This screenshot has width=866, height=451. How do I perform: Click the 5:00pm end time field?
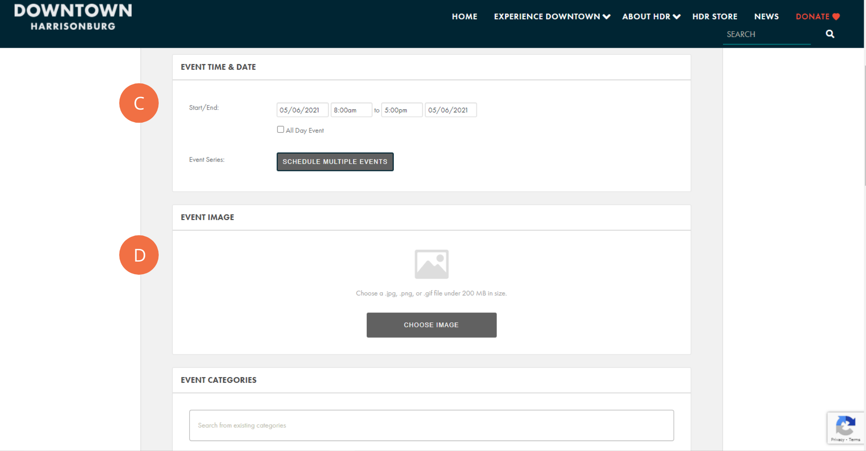(x=402, y=110)
